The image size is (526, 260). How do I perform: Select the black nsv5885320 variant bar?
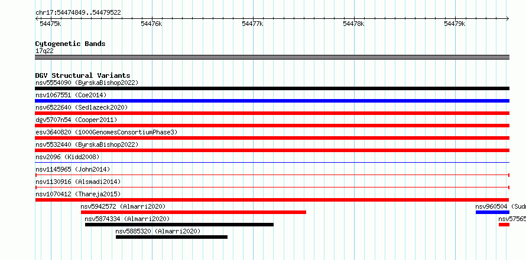click(171, 237)
